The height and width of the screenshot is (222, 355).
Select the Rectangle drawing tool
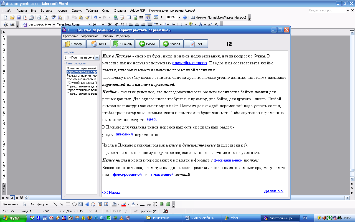point(68,204)
